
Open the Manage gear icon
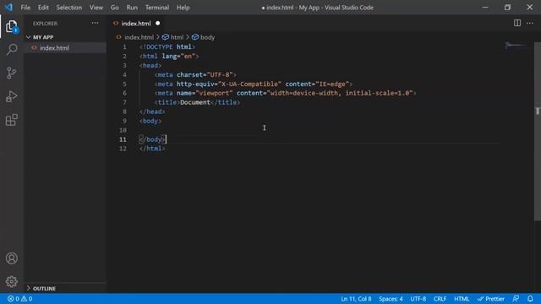click(11, 281)
